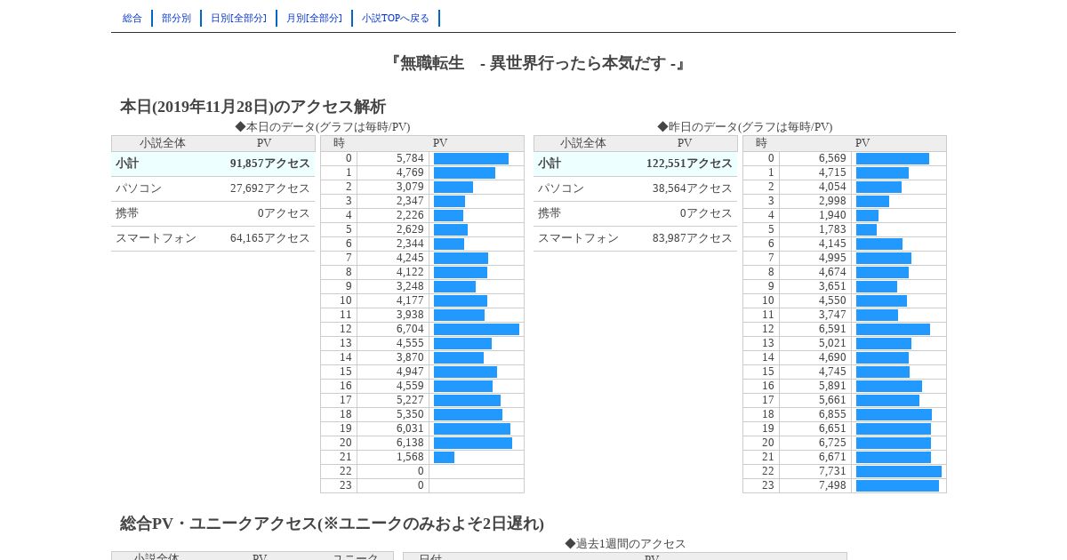
Task: Click today's hour 12 value 6,704
Action: click(410, 329)
